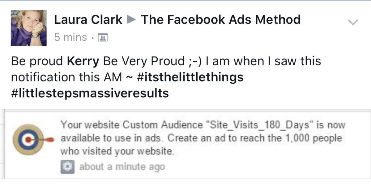Click the embedded notification screenshot image
The height and width of the screenshot is (185, 371).
tap(185, 144)
